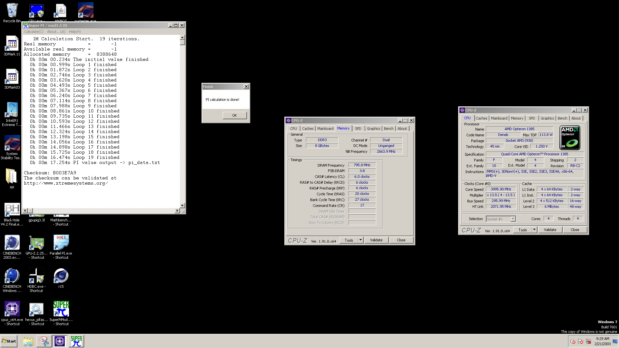Screen dimensions: 619x348
Task: Click the 795.8 MHz DRAM Frequency value
Action: [x=362, y=165]
